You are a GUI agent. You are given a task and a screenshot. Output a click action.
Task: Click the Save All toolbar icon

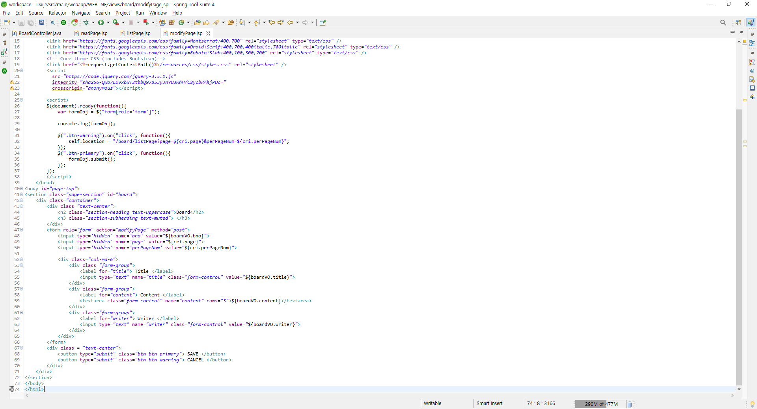click(30, 22)
